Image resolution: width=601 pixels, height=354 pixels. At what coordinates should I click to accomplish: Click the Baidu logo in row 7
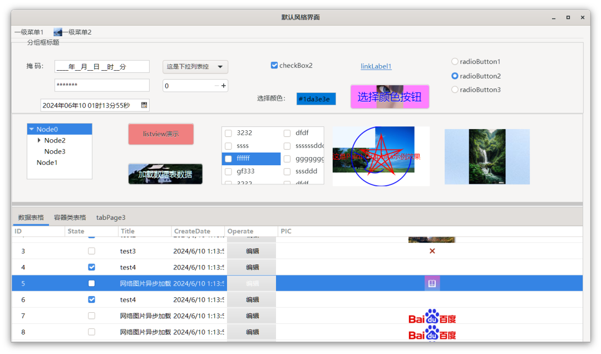tap(432, 317)
